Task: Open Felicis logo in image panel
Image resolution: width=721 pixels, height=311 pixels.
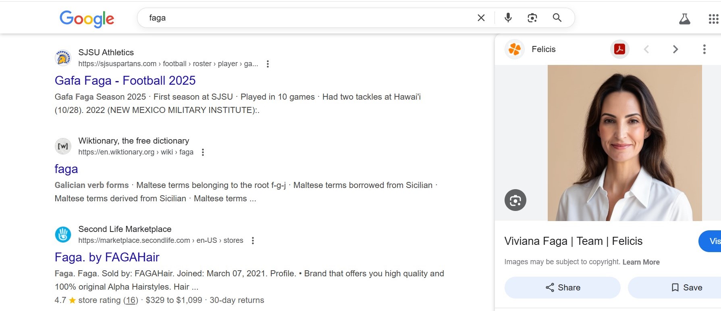Action: click(514, 49)
